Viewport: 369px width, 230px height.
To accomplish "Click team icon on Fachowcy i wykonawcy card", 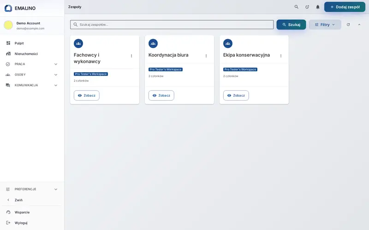I will [x=78, y=43].
